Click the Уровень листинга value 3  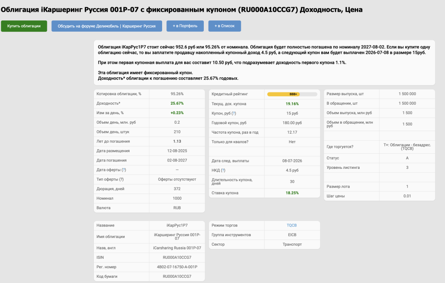407,168
